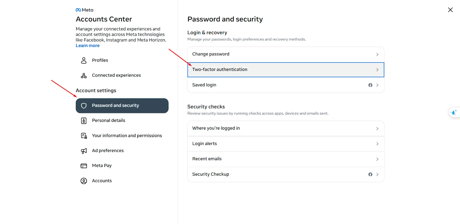This screenshot has width=460, height=224.
Task: Open Two-factor authentication via its chevron arrow
Action: (377, 70)
